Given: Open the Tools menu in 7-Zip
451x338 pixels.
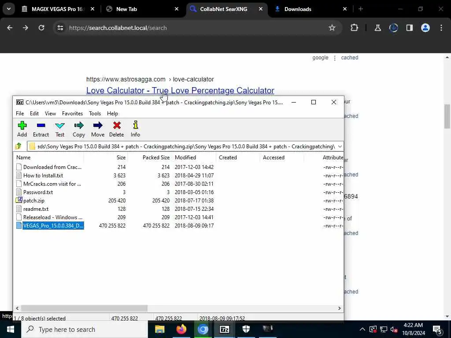Looking at the screenshot, I should click(95, 114).
